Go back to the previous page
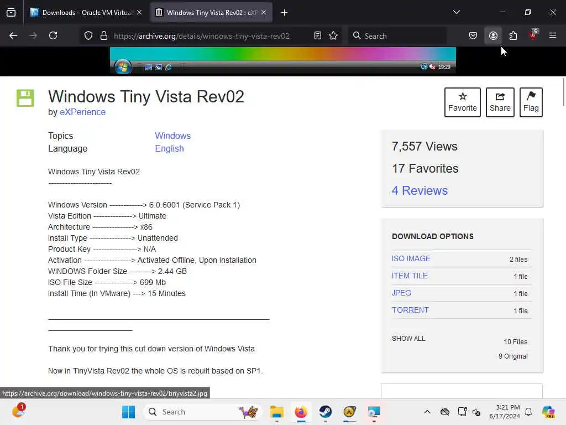Screen dimensions: 566x425 (13, 35)
